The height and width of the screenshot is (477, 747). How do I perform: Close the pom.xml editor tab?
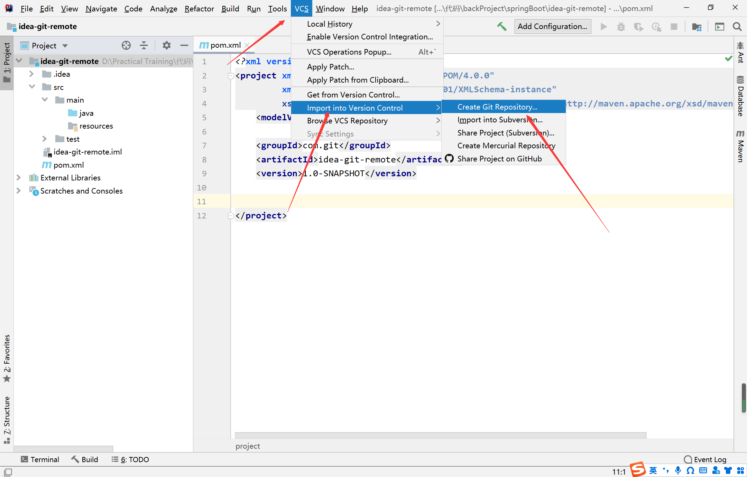247,45
